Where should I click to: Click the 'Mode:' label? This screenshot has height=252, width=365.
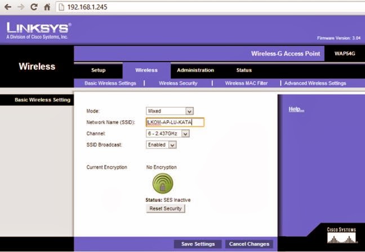tap(93, 111)
